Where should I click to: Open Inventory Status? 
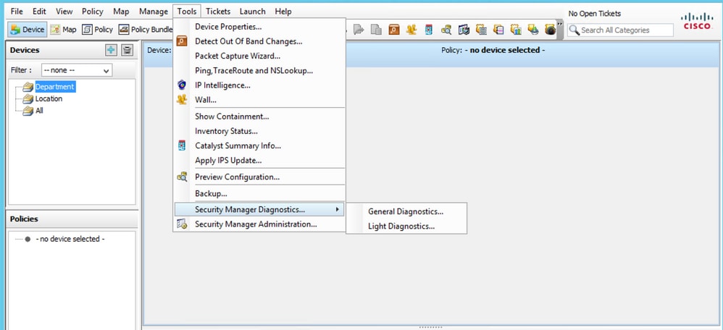[259, 132]
